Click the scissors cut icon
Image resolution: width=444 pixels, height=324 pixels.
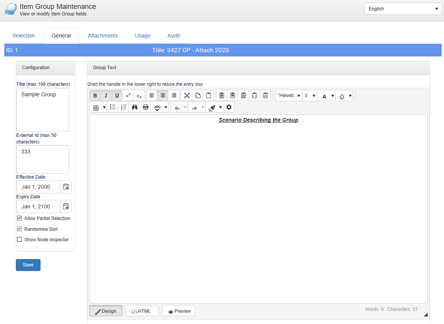tap(187, 95)
